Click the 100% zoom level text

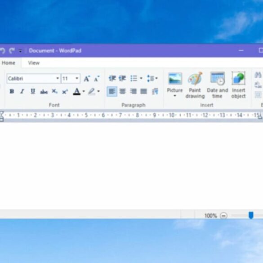(x=211, y=215)
